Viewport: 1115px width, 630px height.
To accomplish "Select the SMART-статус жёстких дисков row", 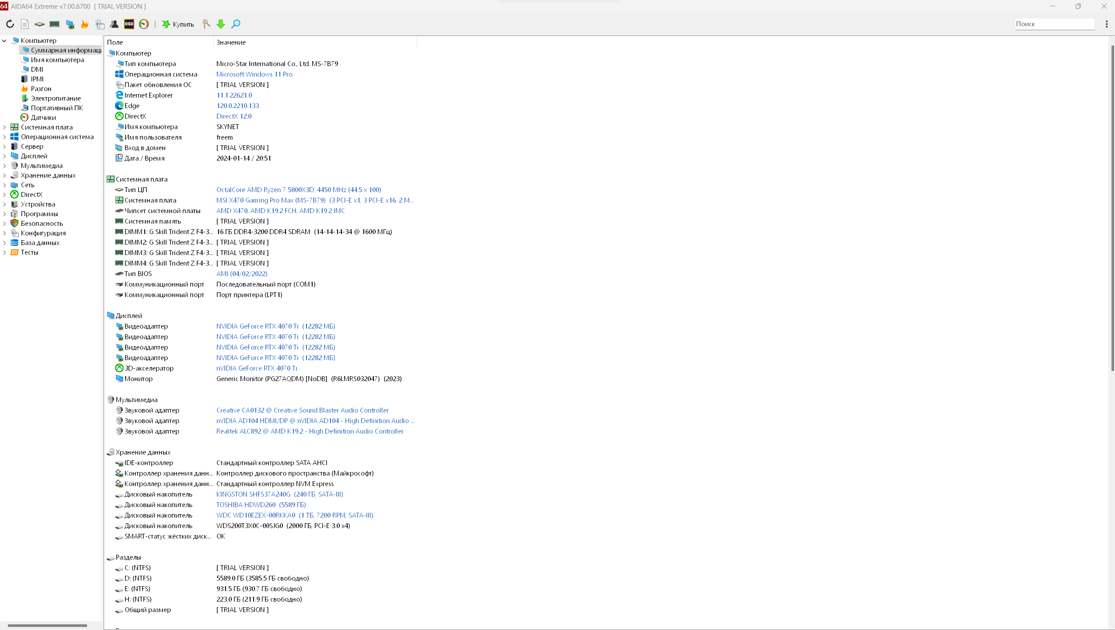I will pyautogui.click(x=261, y=536).
